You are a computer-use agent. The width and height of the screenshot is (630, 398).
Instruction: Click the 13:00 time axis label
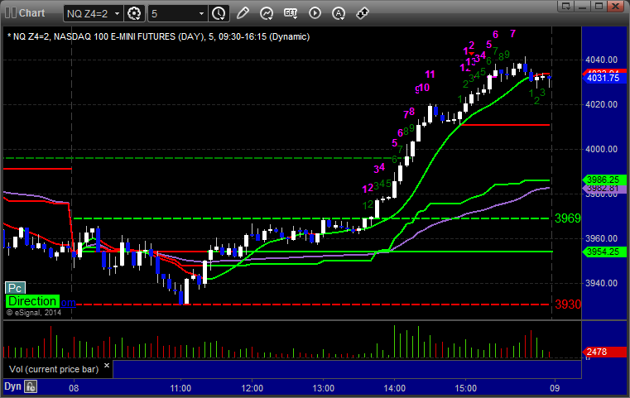coord(324,388)
